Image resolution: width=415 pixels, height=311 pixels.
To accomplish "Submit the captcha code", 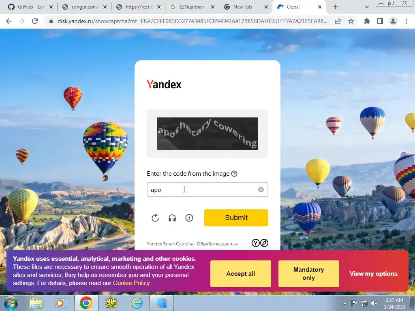I will click(236, 218).
